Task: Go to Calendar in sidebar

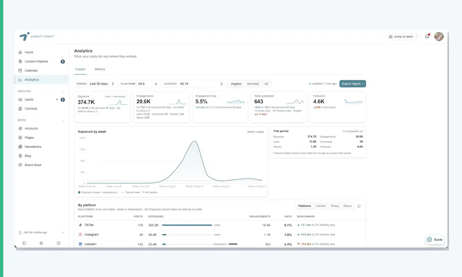Action: (42, 71)
